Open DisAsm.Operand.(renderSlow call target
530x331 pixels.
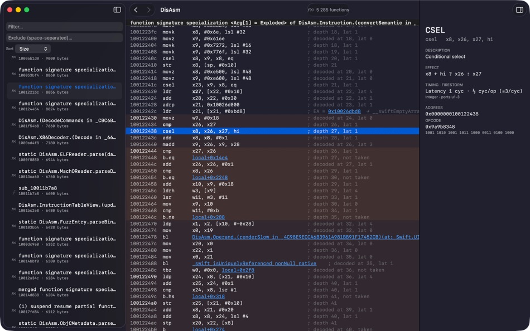306,237
